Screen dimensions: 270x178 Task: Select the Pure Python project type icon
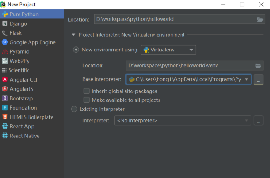point(5,14)
